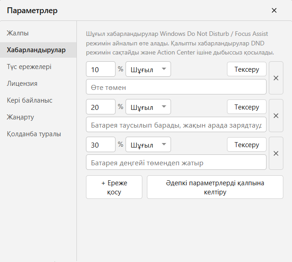
Task: Click the Өте төмен message field
Action: coord(176,87)
